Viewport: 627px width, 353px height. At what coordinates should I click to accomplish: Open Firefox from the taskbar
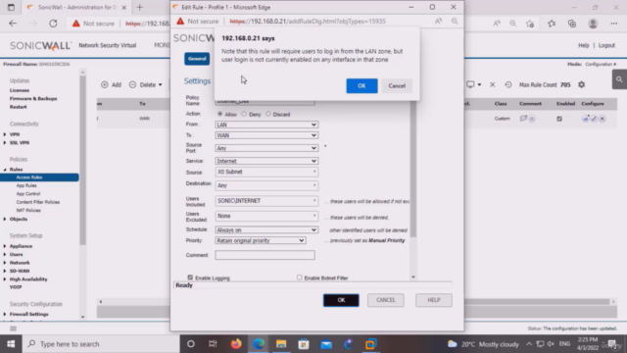click(236, 344)
